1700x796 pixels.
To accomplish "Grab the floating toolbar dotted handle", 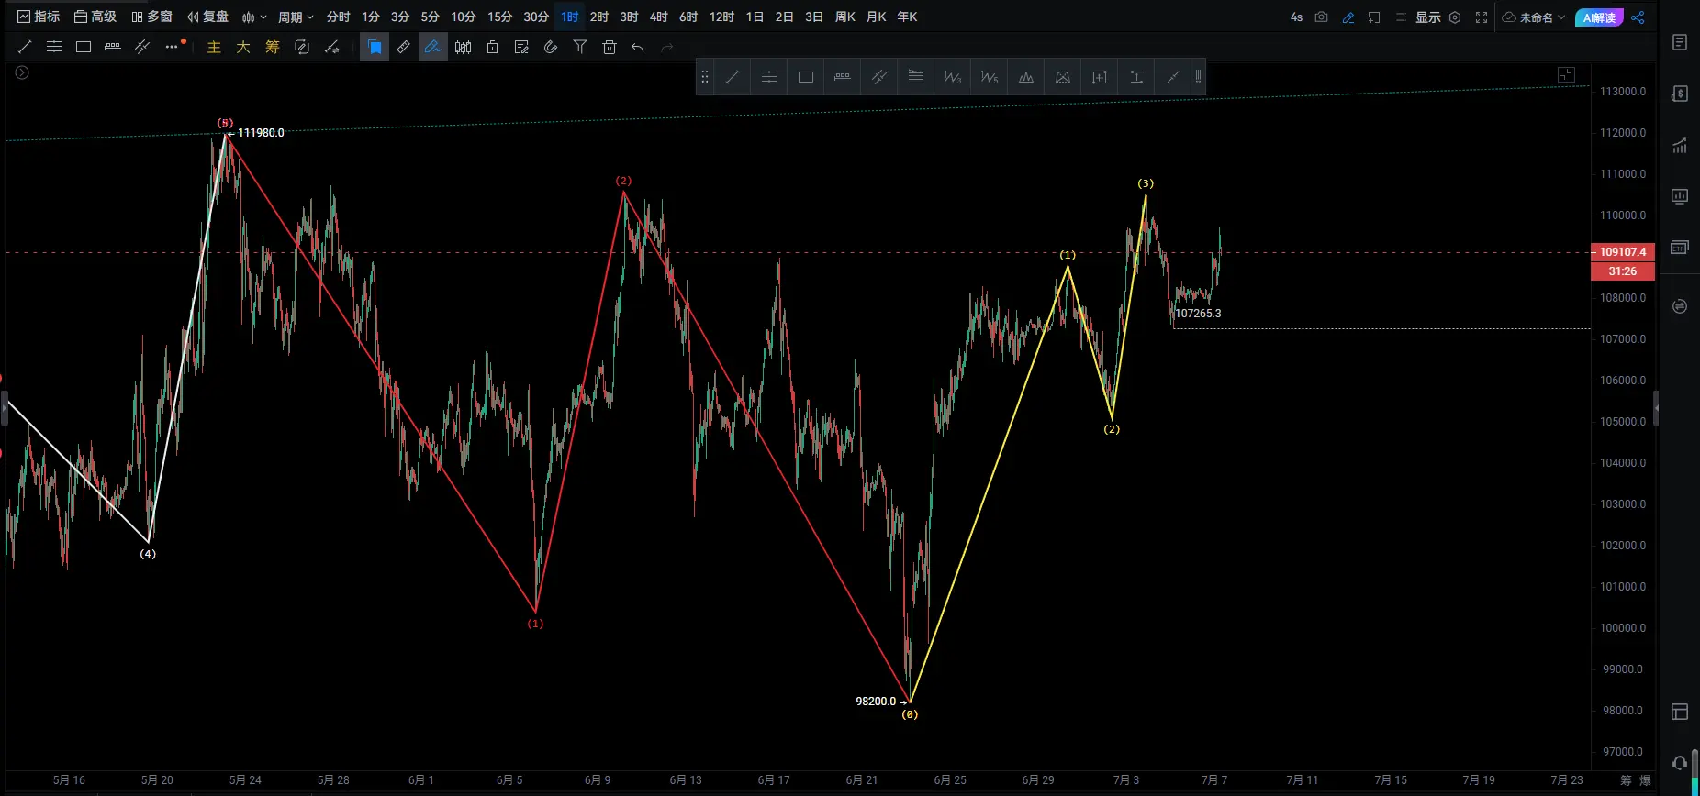I will 705,77.
